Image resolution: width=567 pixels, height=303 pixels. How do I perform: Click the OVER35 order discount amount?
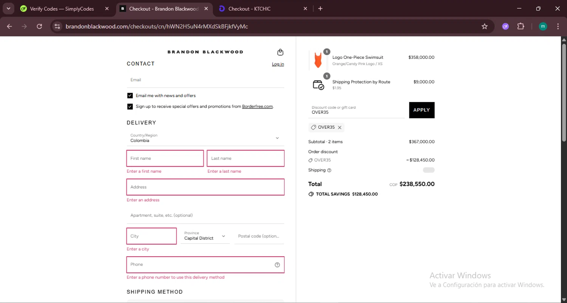point(420,160)
